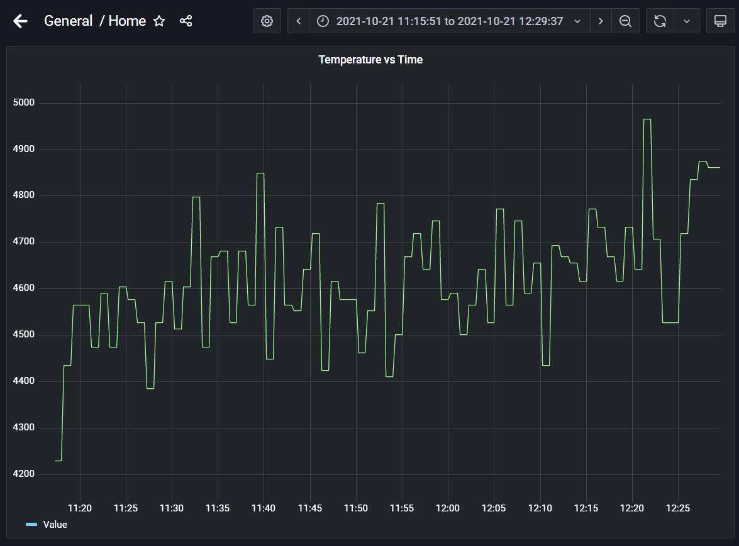Share the Home dashboard
This screenshot has width=739, height=546.
click(185, 21)
